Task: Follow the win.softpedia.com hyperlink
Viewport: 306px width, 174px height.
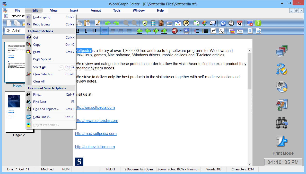Action: (x=95, y=107)
